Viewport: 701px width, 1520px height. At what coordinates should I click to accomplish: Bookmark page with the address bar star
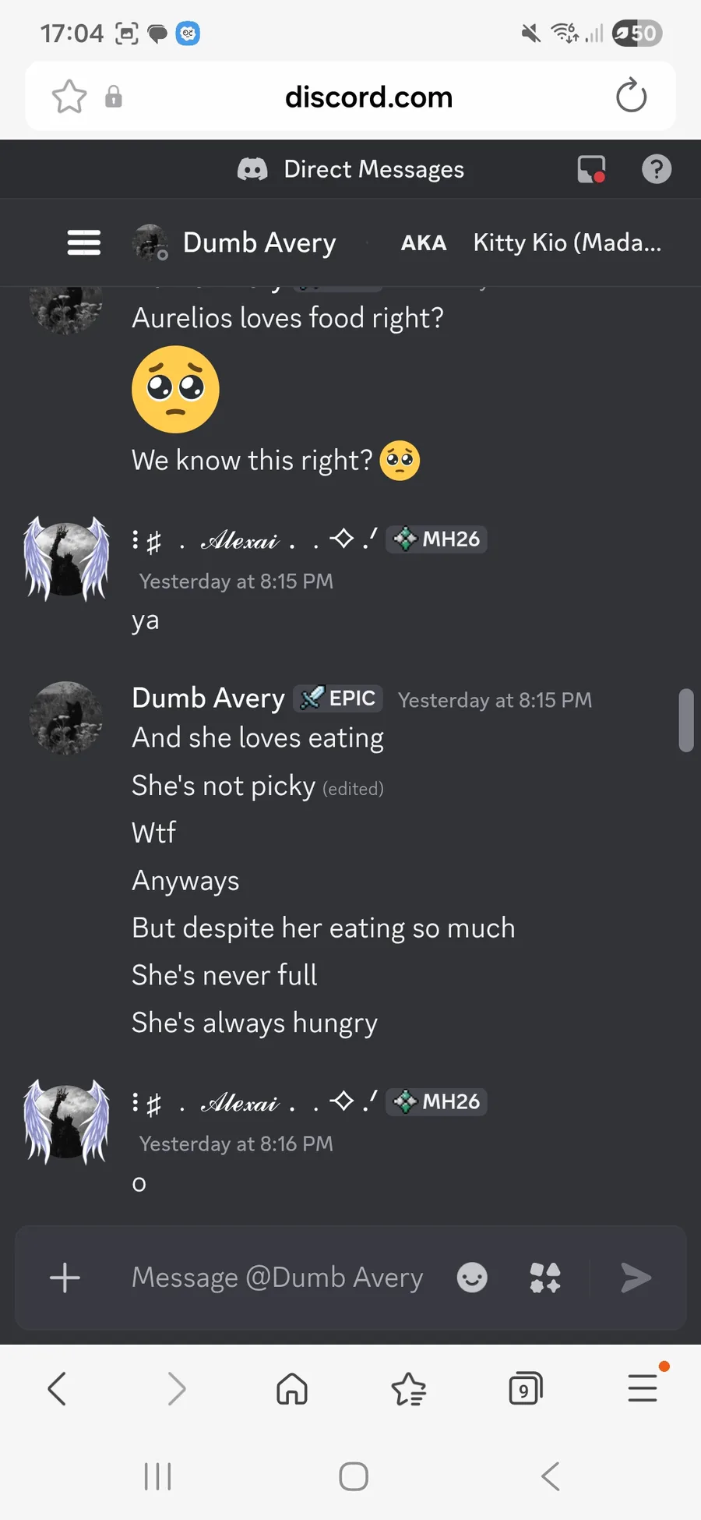(x=69, y=97)
